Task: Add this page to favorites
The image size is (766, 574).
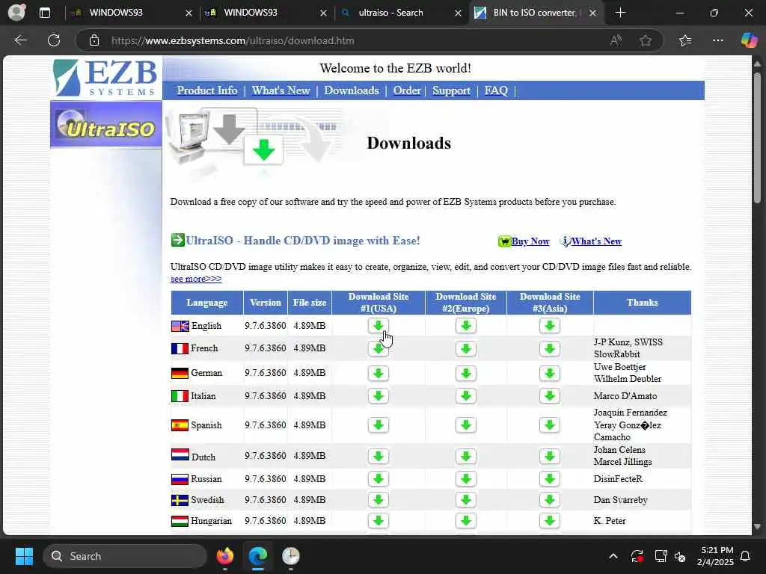Action: point(646,40)
